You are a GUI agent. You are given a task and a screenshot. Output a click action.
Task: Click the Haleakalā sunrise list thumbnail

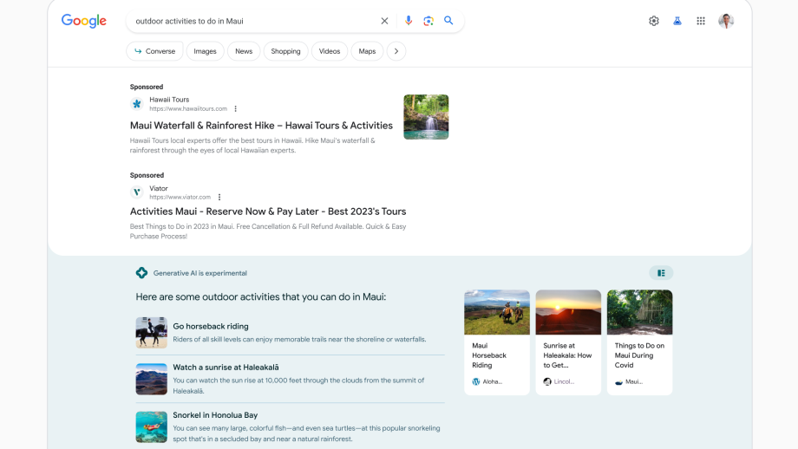[x=151, y=380]
